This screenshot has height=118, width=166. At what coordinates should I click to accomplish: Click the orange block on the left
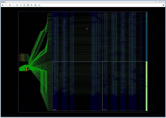[26, 69]
